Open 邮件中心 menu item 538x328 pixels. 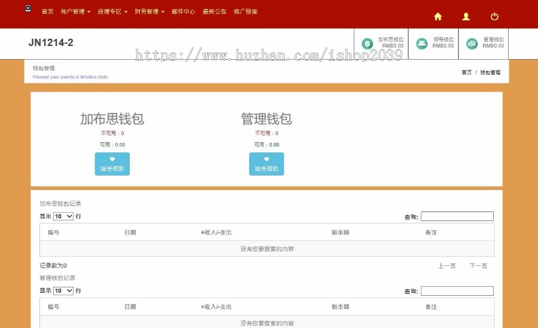[x=184, y=11]
